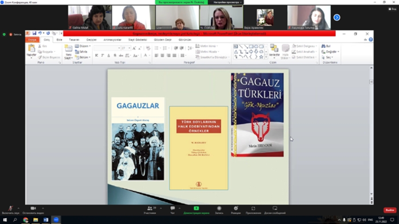
Task: Click the GAGAUZLAR book cover image
Action: pyautogui.click(x=137, y=139)
